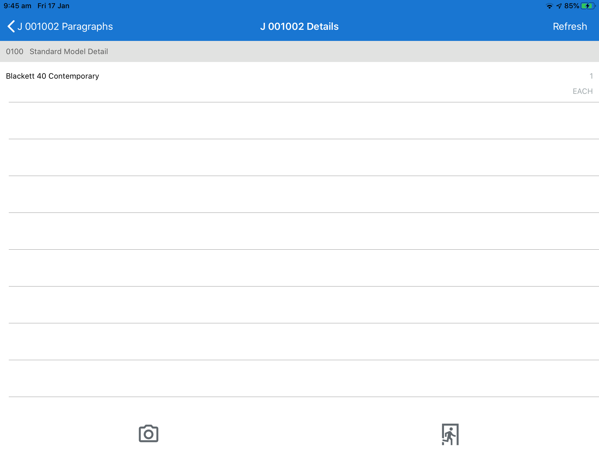Tap the J 001002 Details title
The image size is (599, 449).
[299, 26]
